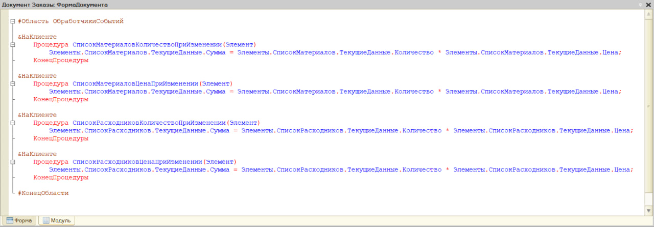This screenshot has height=227, width=654.
Task: Click procedure name СписокМатериаловЦенаПриИзменении
Action: (136, 84)
